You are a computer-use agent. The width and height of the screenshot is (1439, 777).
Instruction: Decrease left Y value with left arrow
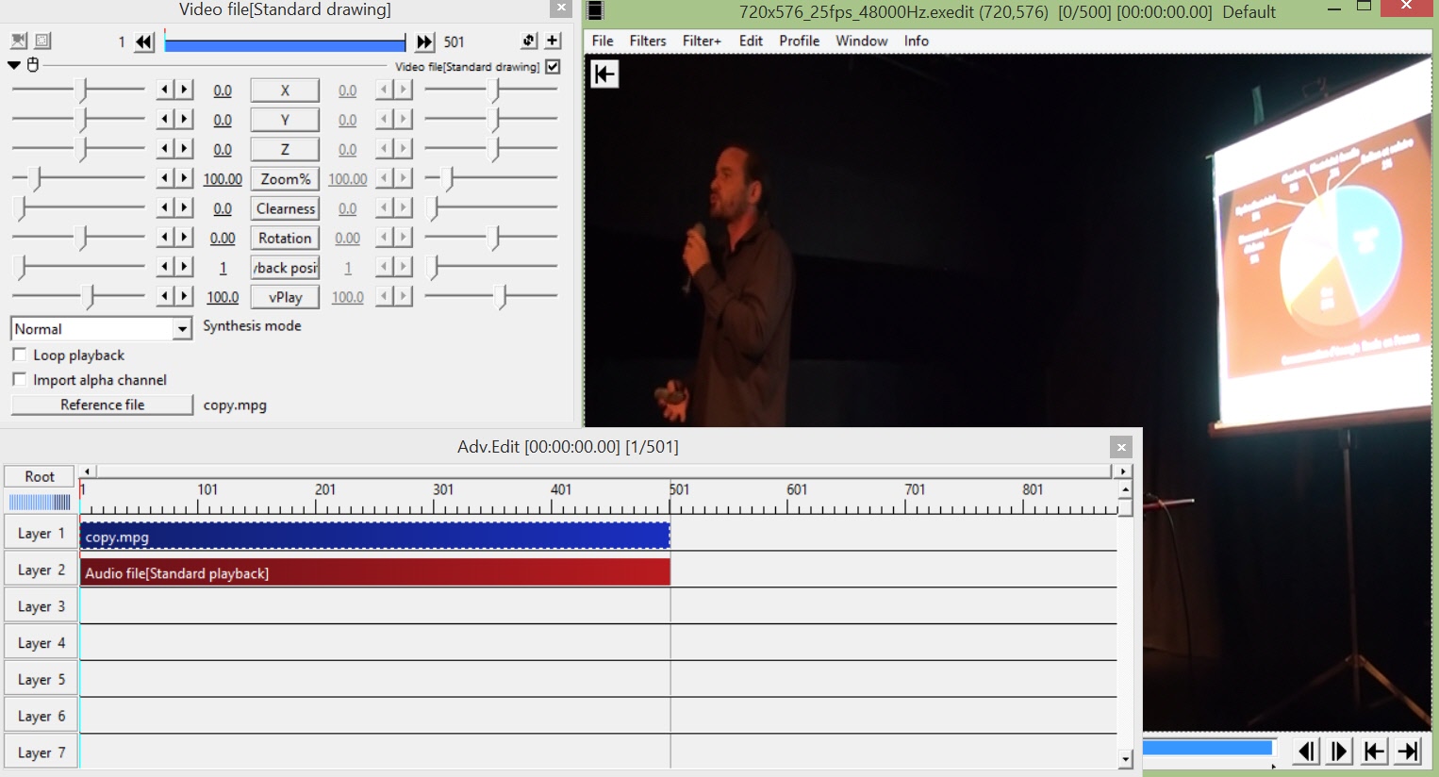pos(165,120)
